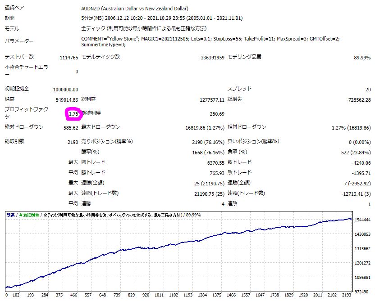Click profit factor value 1.75
This screenshot has height=301, width=375.
pos(73,114)
